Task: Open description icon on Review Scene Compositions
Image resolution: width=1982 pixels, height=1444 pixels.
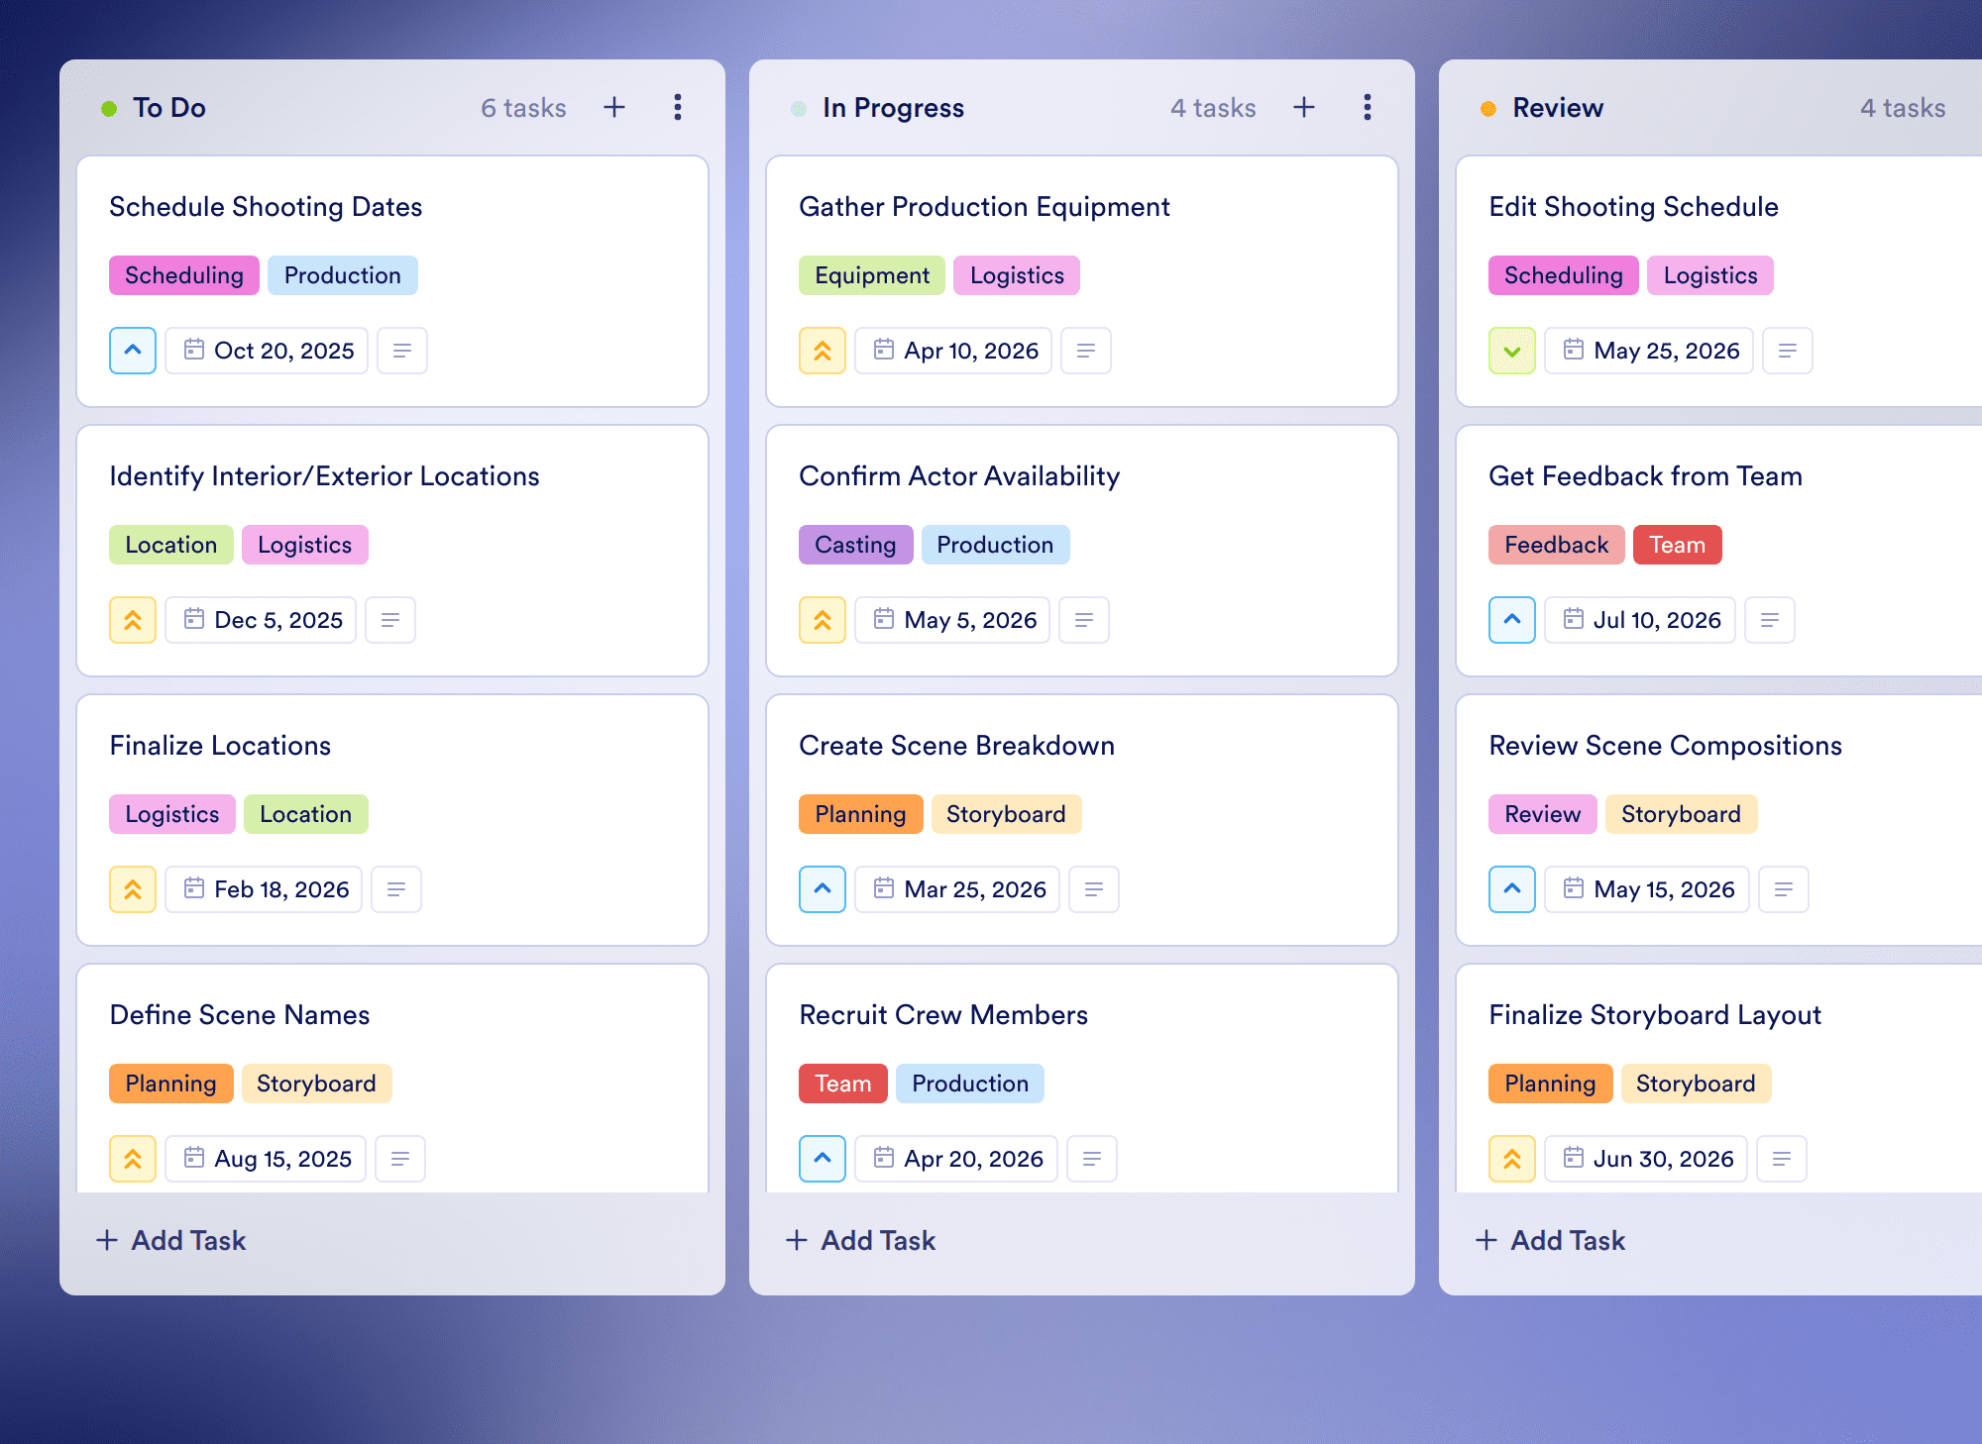Action: click(x=1784, y=889)
